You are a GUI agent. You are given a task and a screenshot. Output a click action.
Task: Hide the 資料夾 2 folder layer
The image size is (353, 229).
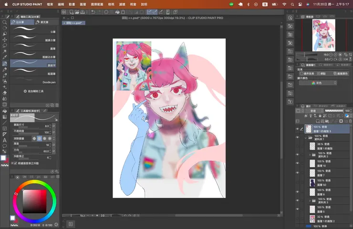[x=297, y=155]
